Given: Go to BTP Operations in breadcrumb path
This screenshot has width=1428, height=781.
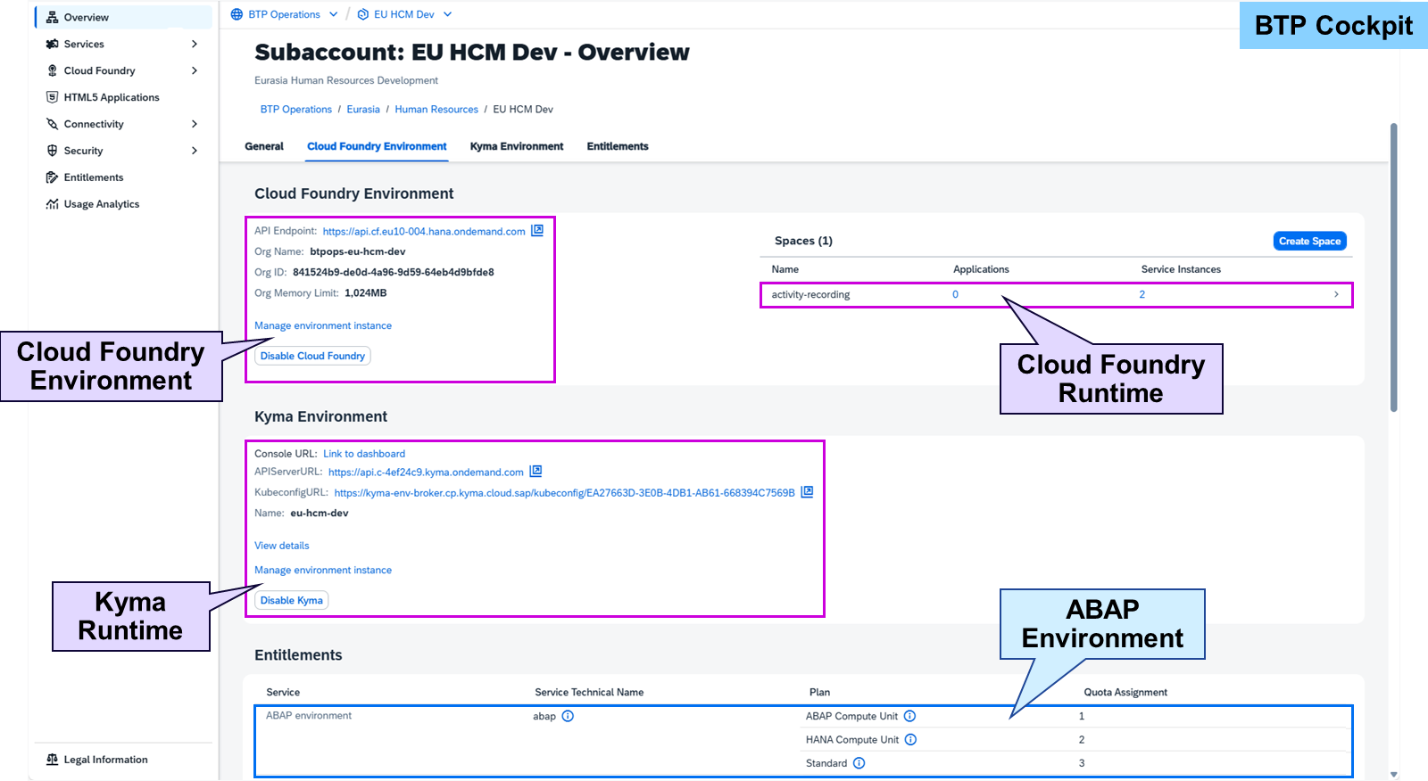Looking at the screenshot, I should click(296, 110).
